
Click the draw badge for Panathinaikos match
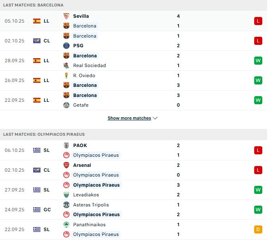(258, 229)
